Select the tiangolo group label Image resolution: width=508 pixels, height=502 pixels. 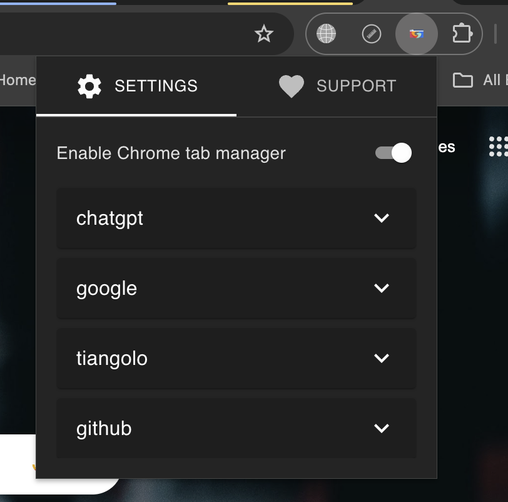[112, 359]
